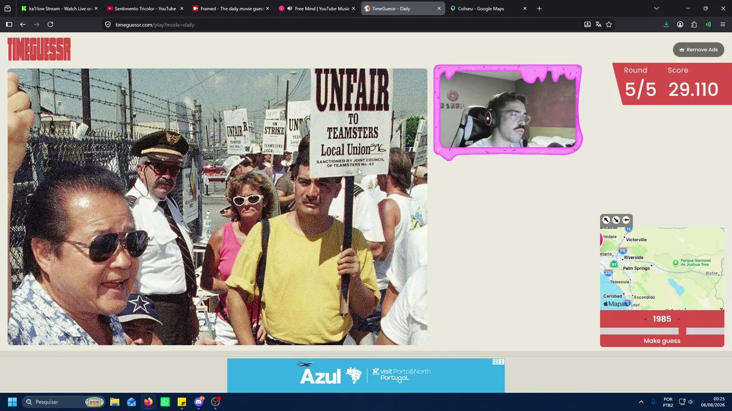Image resolution: width=732 pixels, height=411 pixels.
Task: Open a new browser tab
Action: coord(539,9)
